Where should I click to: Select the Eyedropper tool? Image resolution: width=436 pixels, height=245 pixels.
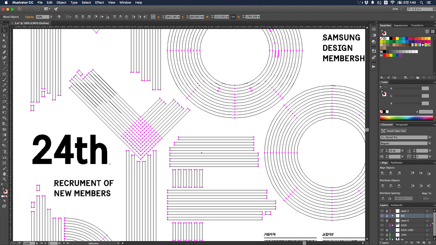[x=4, y=140]
